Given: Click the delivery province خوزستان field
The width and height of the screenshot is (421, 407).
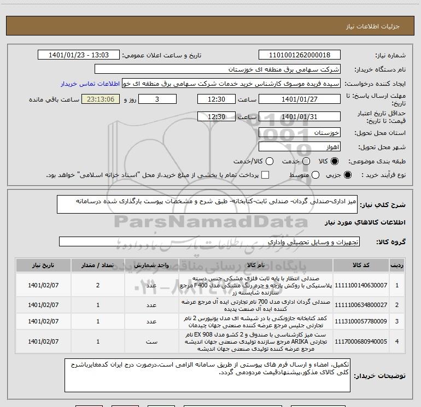Looking at the screenshot, I should (299, 133).
